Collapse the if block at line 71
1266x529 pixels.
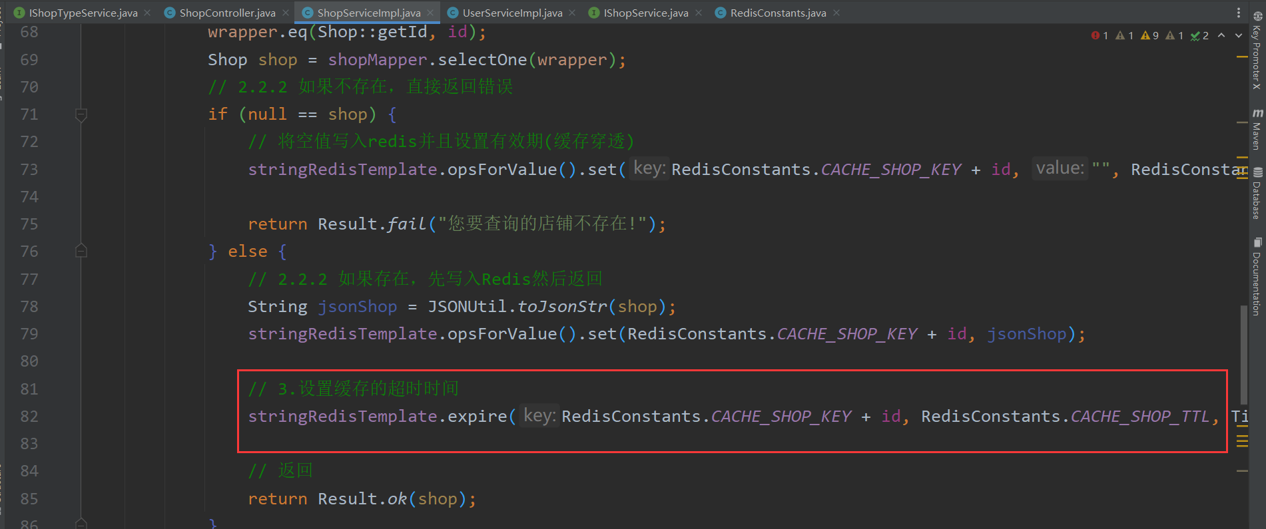pos(81,114)
